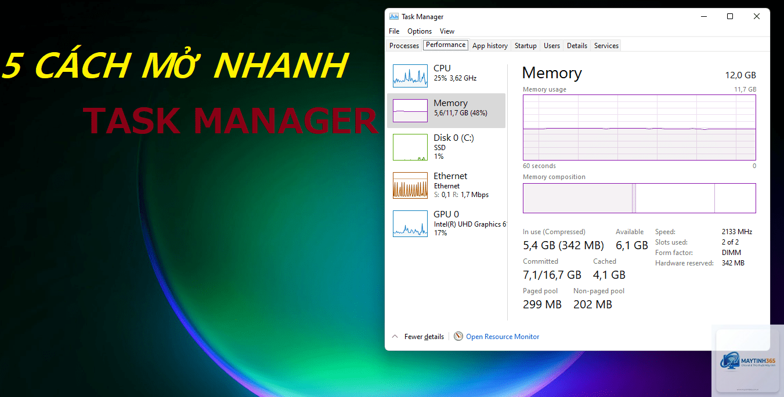Click the 6,1 GB available value
784x397 pixels.
[632, 245]
